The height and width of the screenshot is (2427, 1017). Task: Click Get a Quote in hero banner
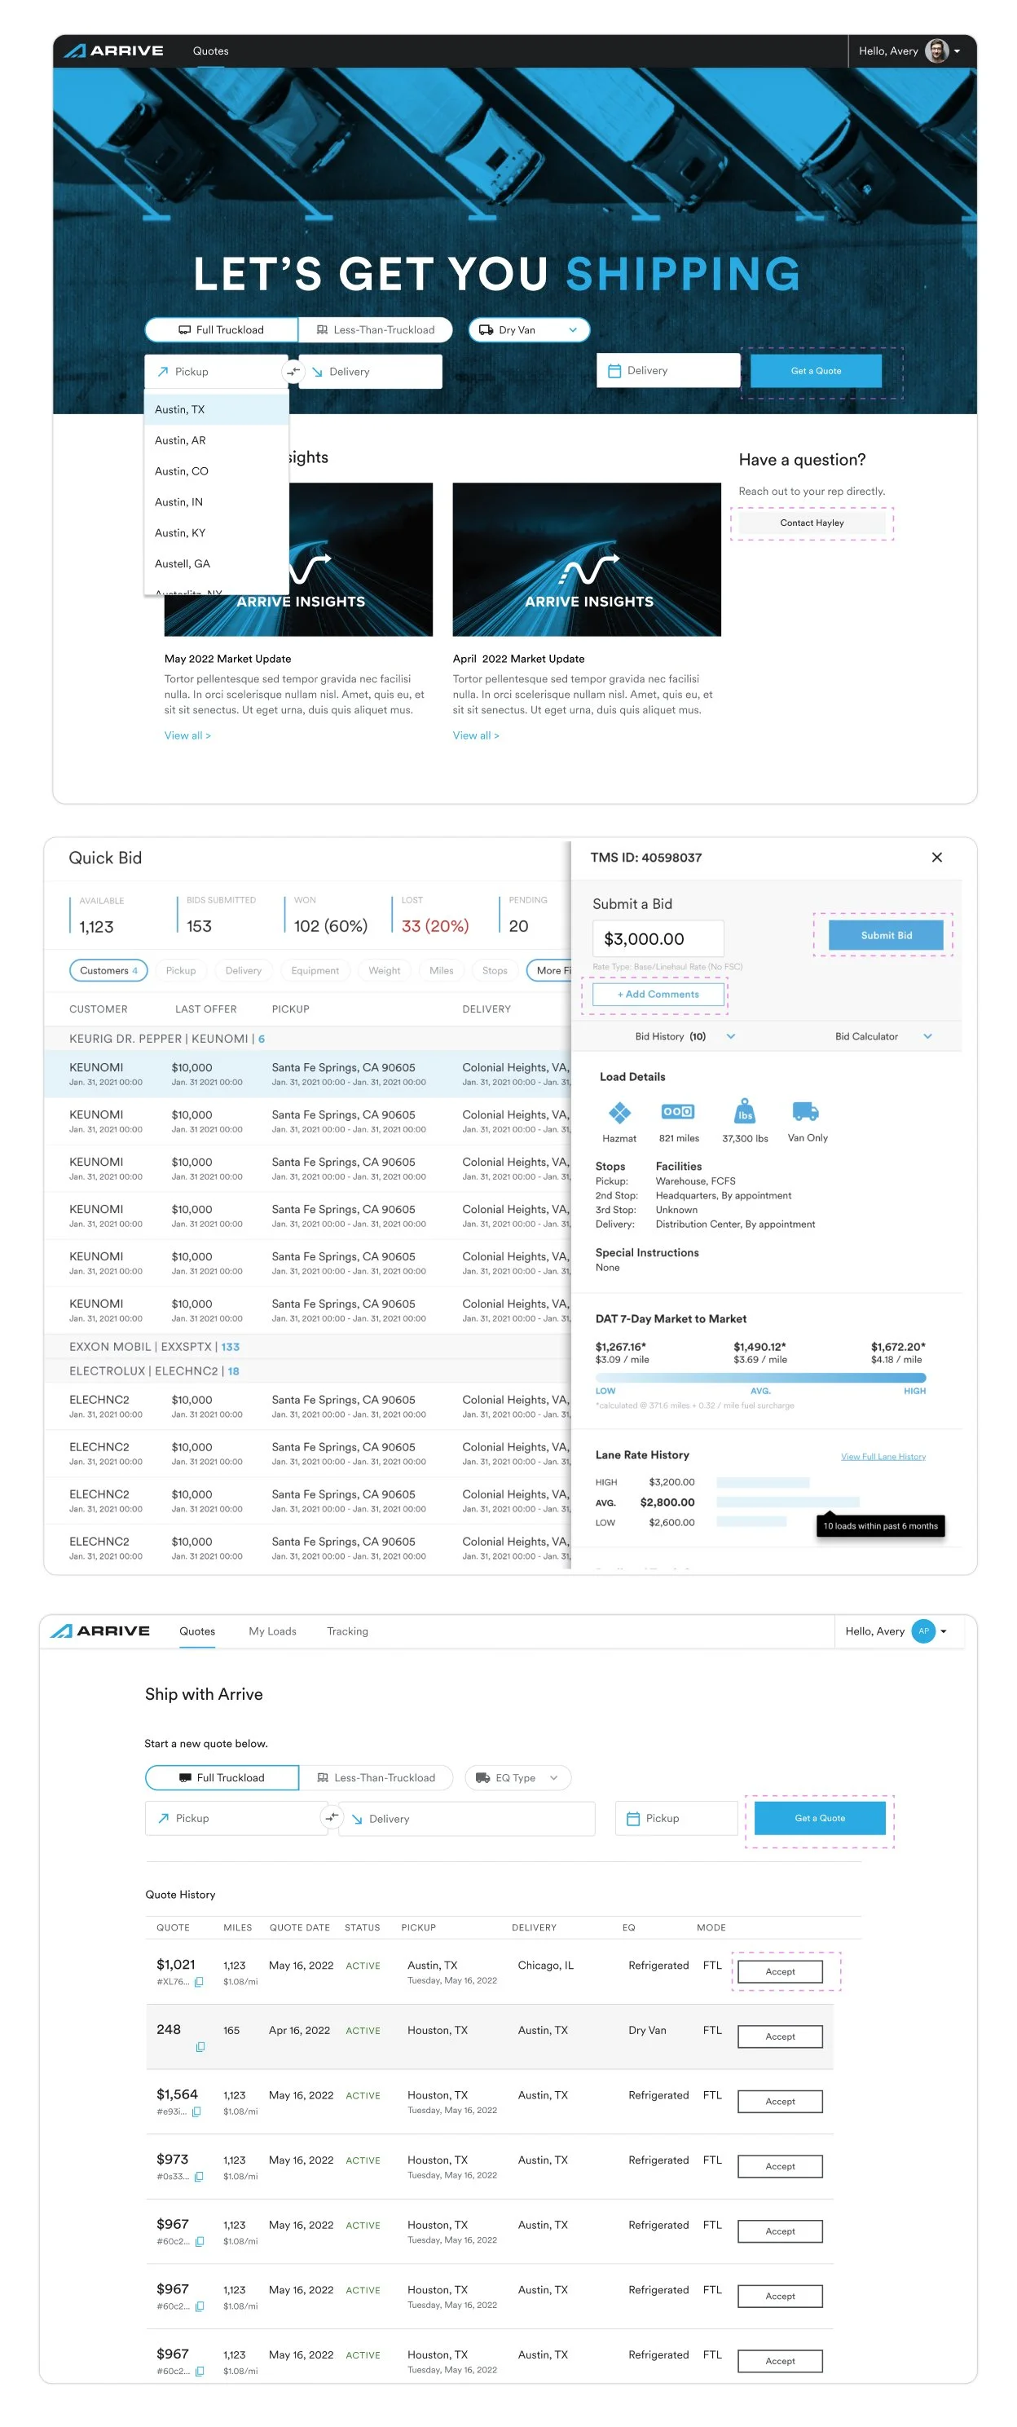[x=816, y=370]
